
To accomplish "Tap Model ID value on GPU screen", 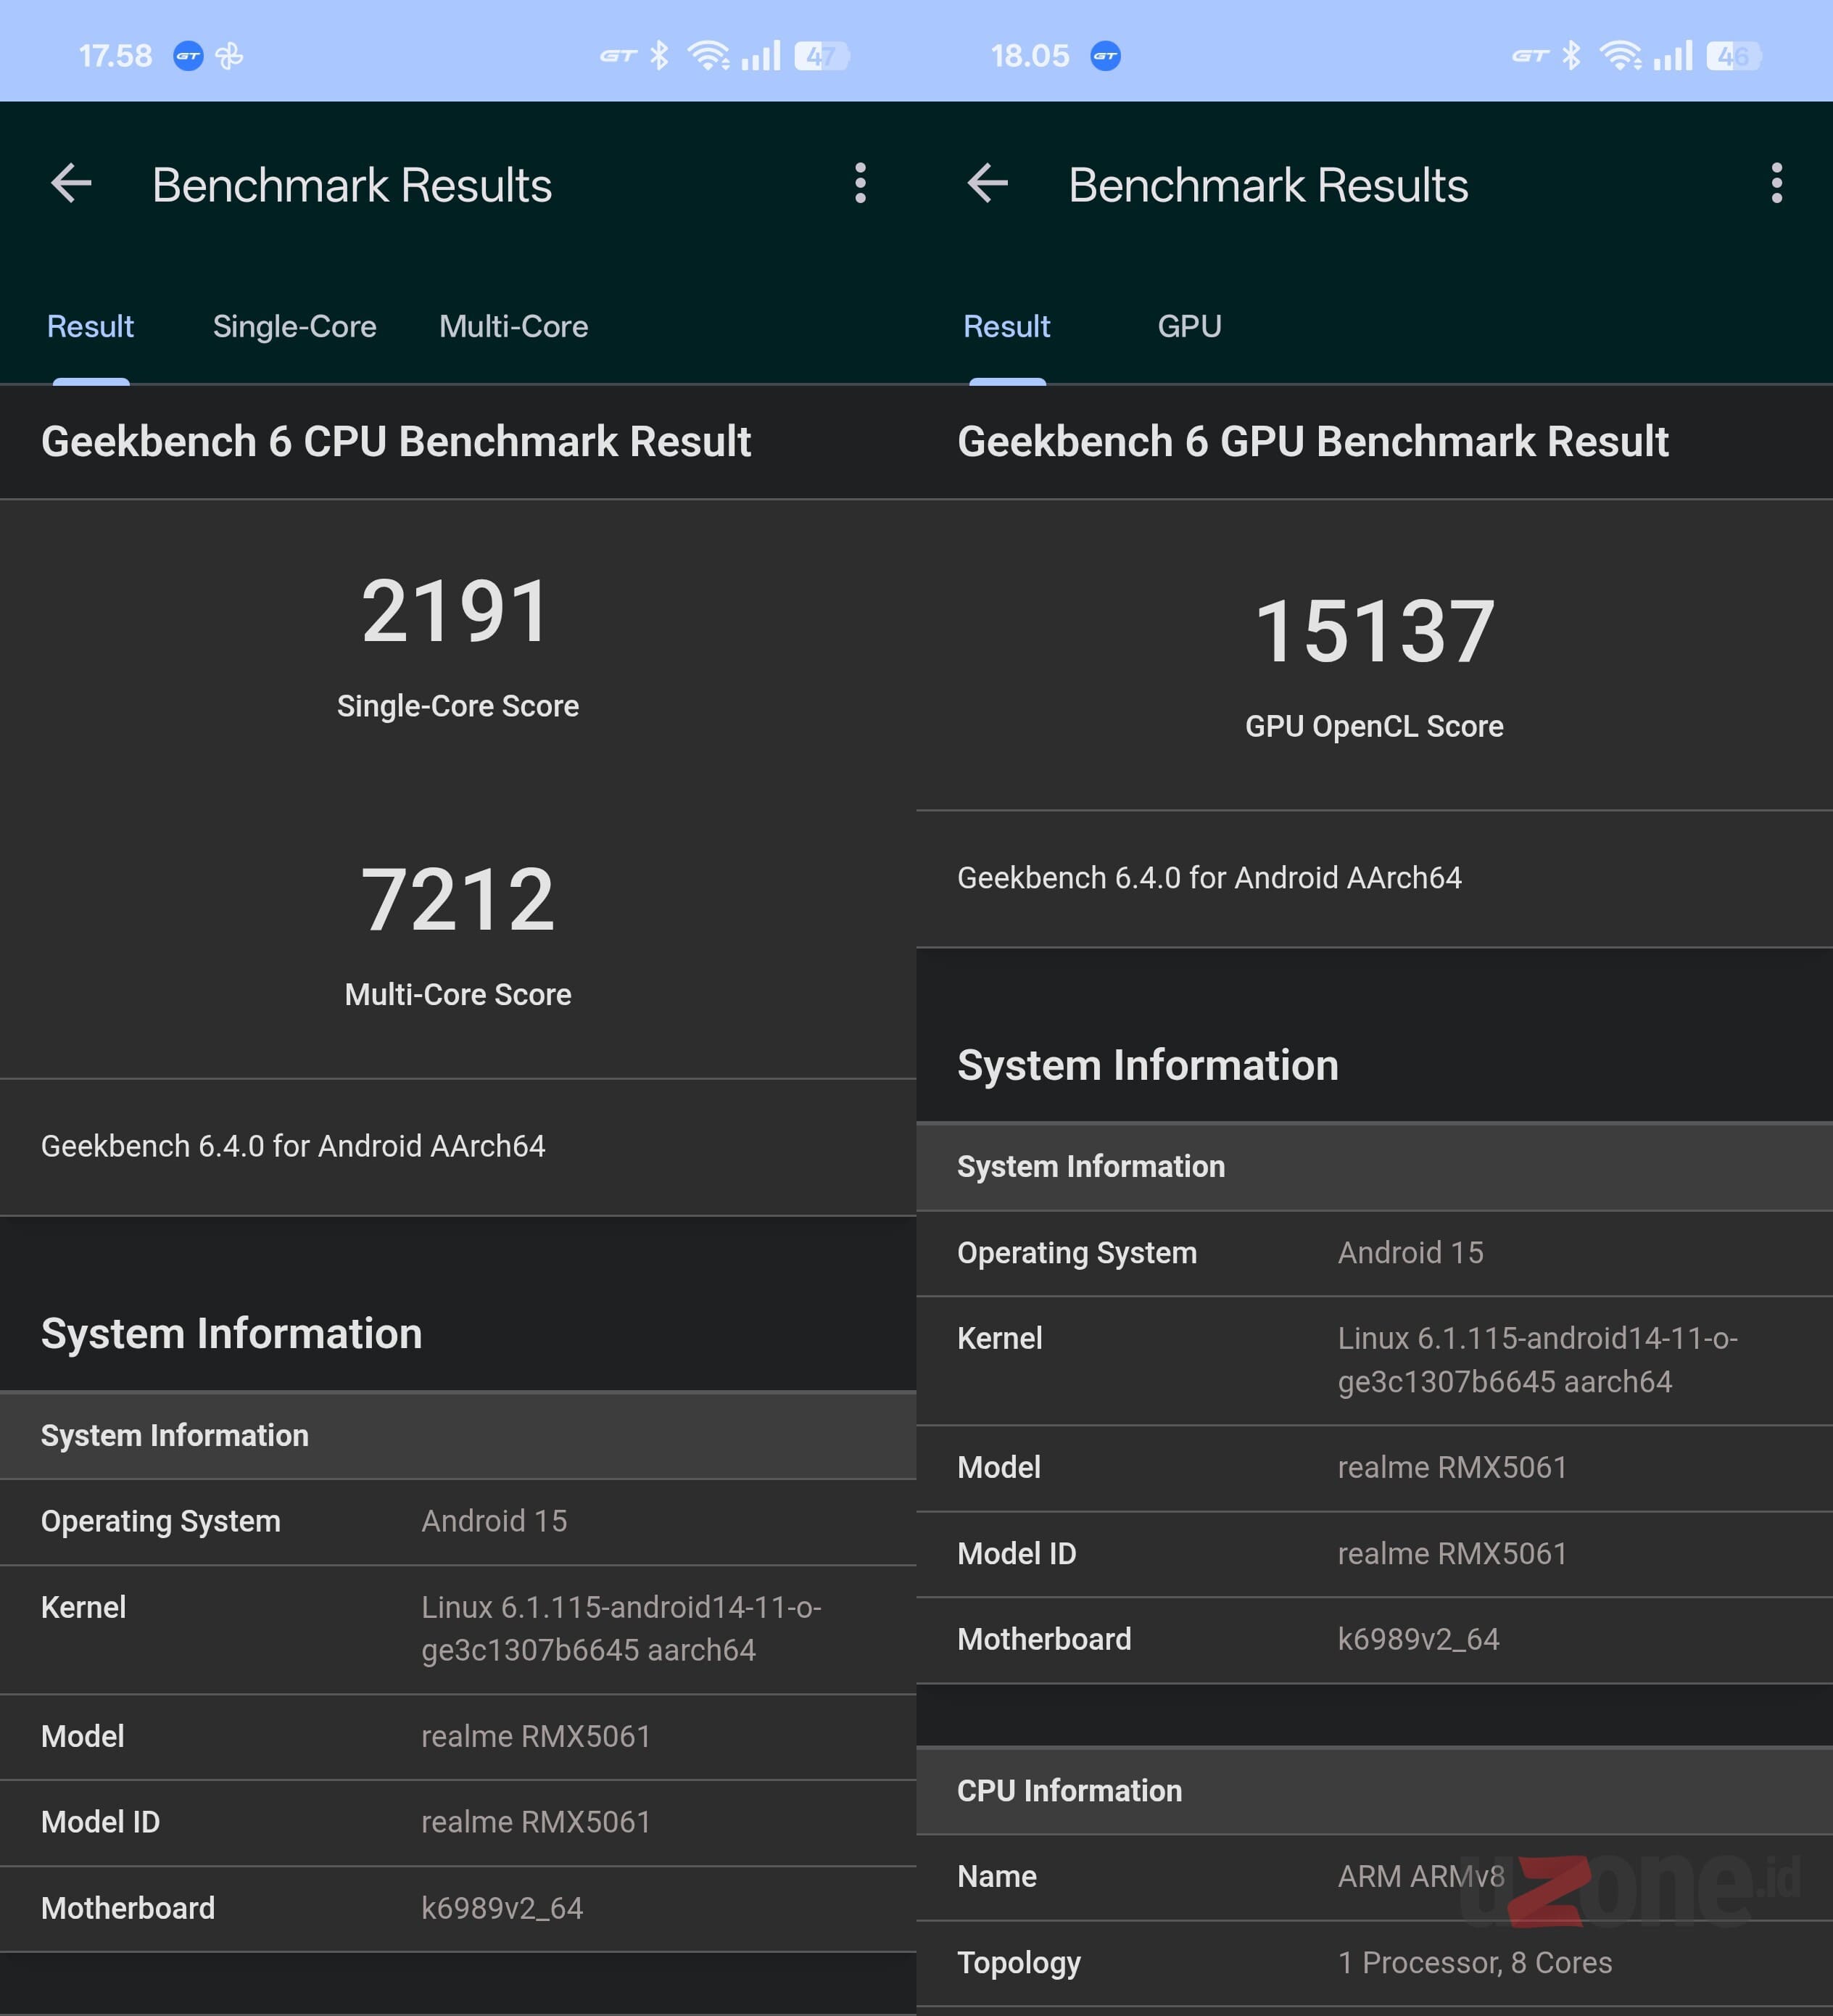I will coord(1452,1553).
